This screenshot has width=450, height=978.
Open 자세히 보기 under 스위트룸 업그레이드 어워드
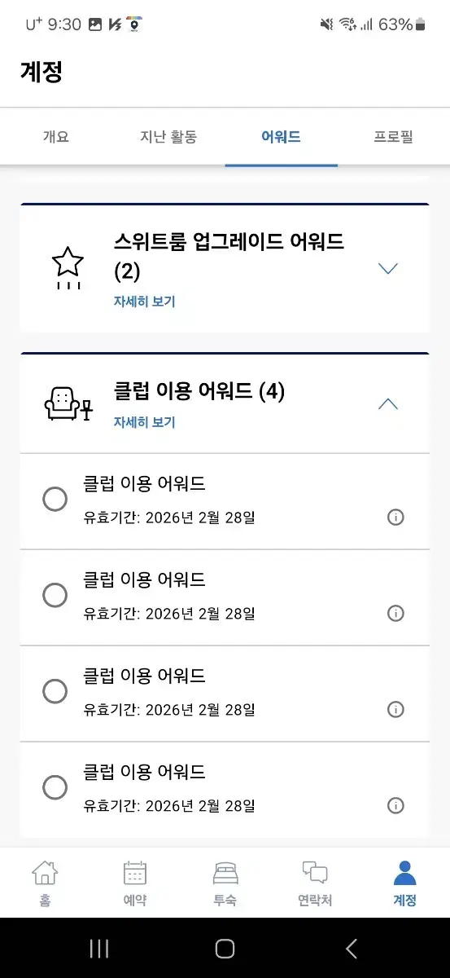144,302
